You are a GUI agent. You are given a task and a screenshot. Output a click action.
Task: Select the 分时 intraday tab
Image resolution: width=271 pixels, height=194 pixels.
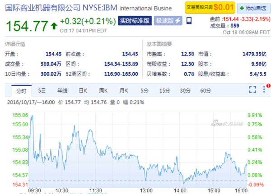[x=21, y=91]
